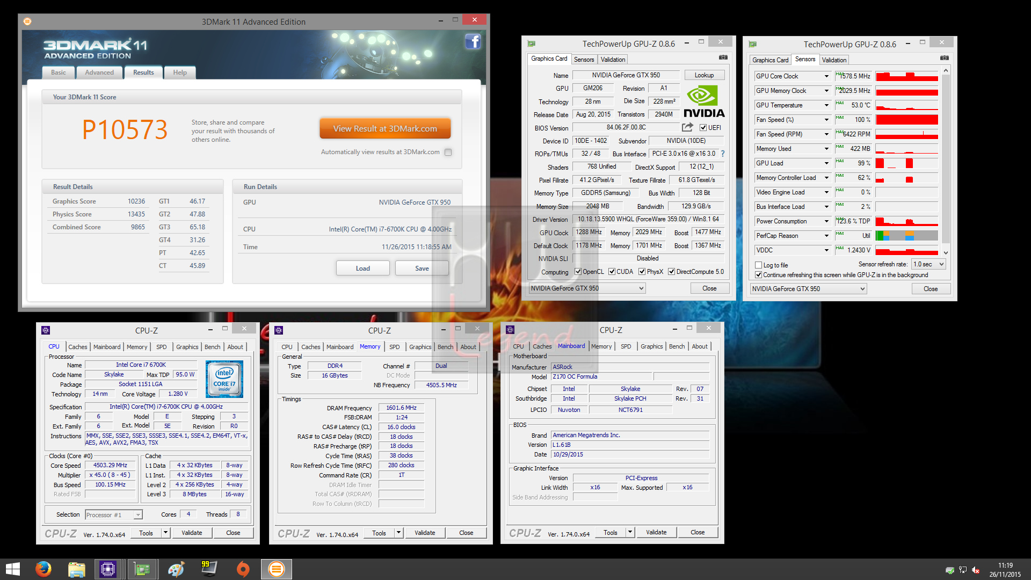
Task: Open the Sensors tab in GPU-Z Graphics Card window
Action: coord(584,60)
